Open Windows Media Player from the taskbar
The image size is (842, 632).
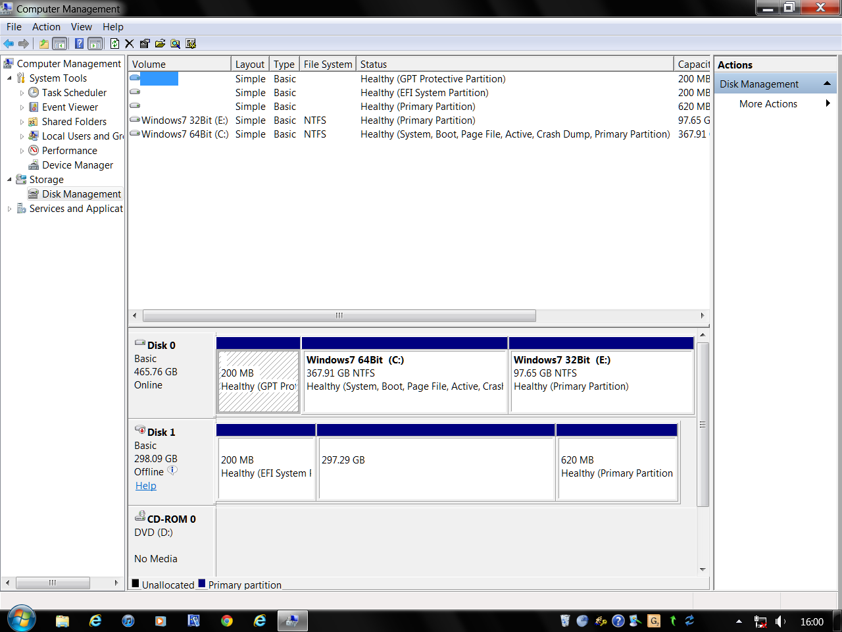tap(161, 621)
